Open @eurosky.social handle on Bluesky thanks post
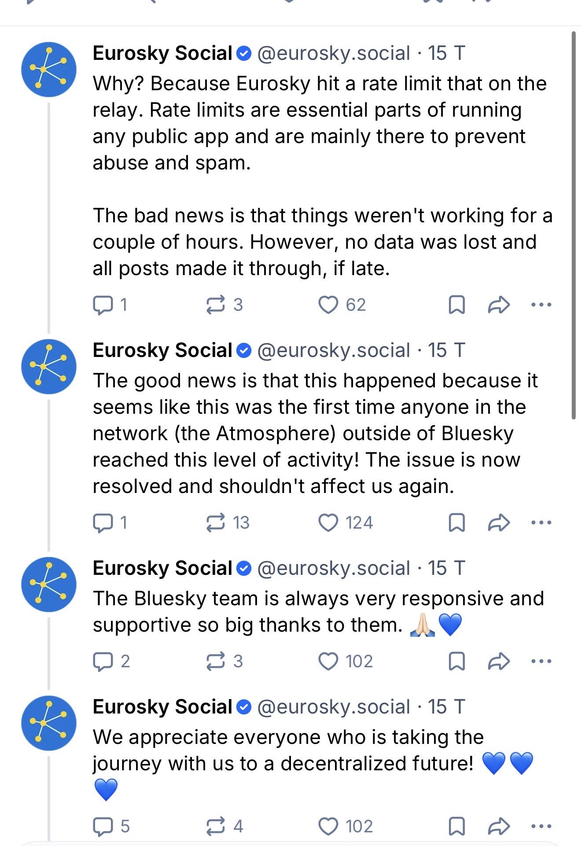Viewport: 581px width, 846px height. coord(333,568)
